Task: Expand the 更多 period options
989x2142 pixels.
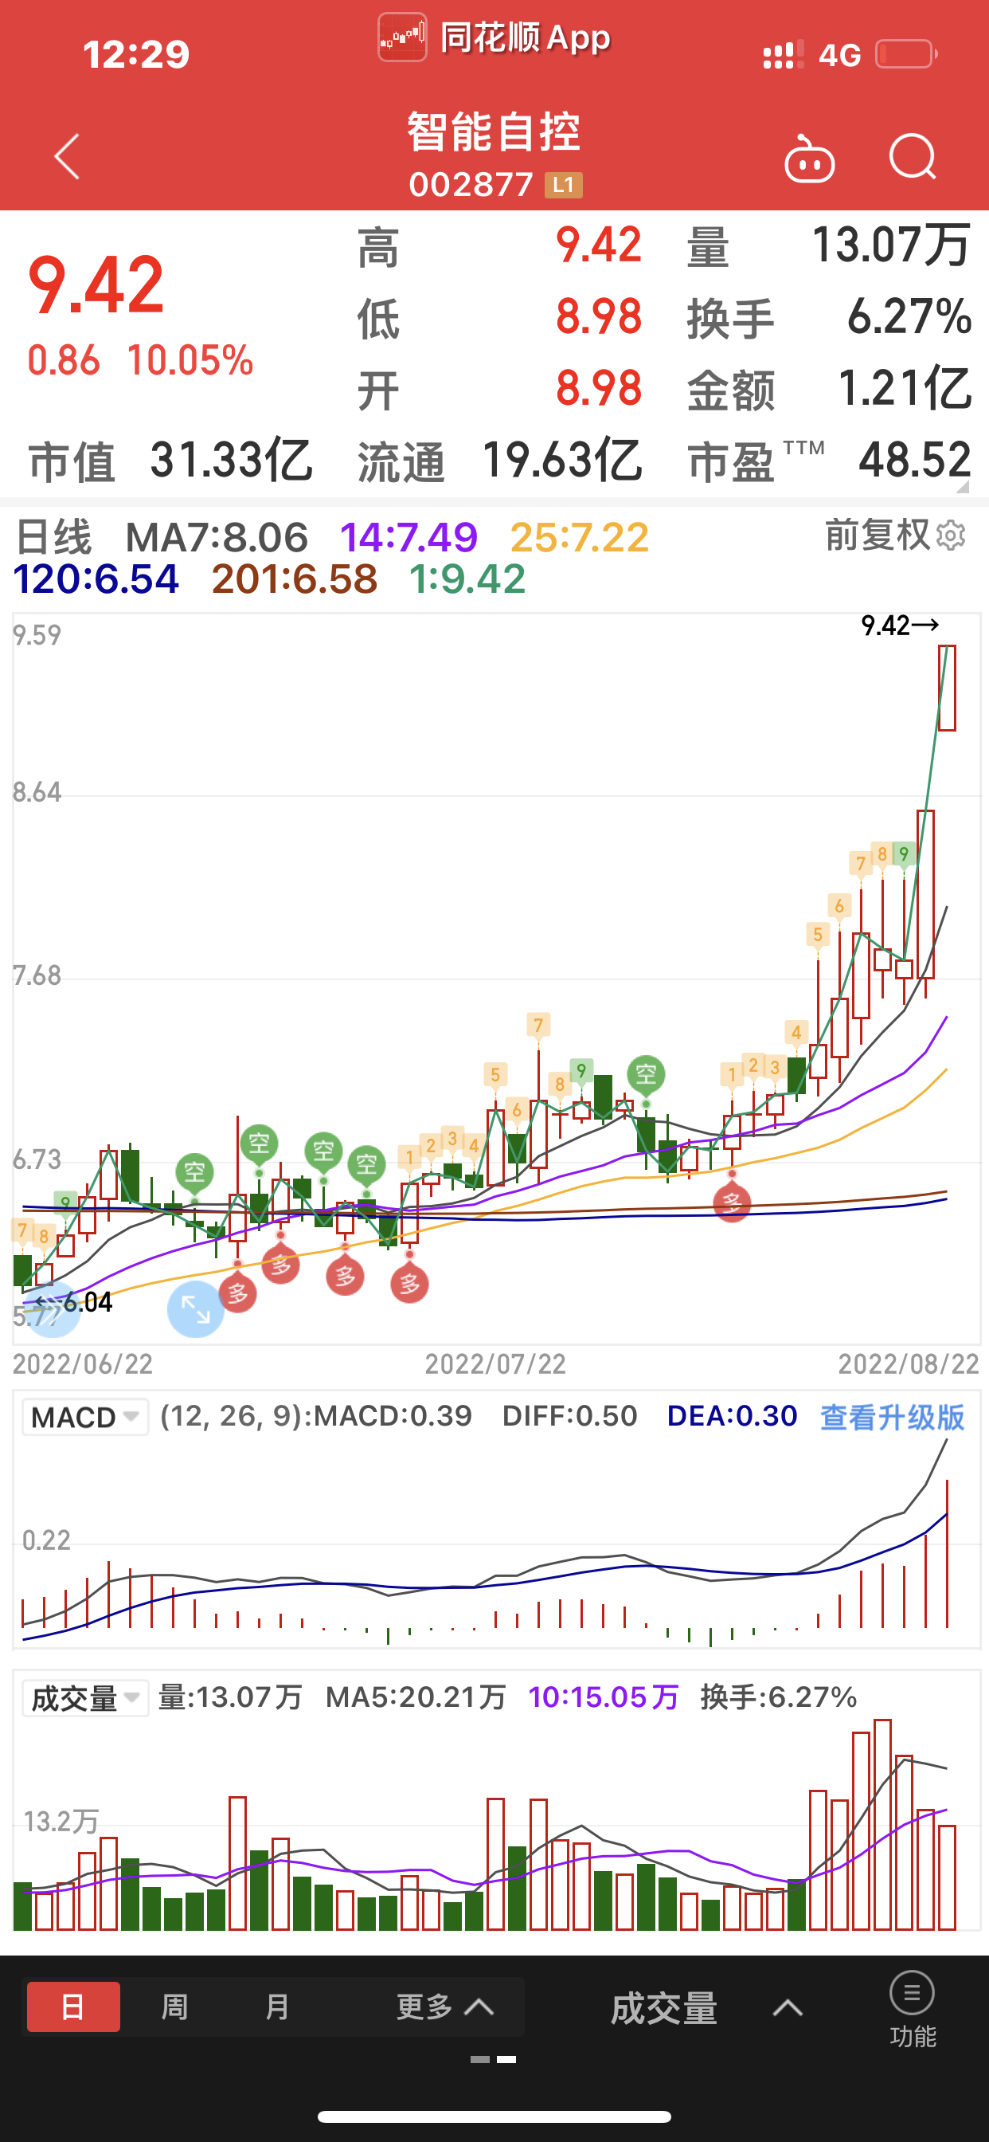Action: pos(444,2007)
